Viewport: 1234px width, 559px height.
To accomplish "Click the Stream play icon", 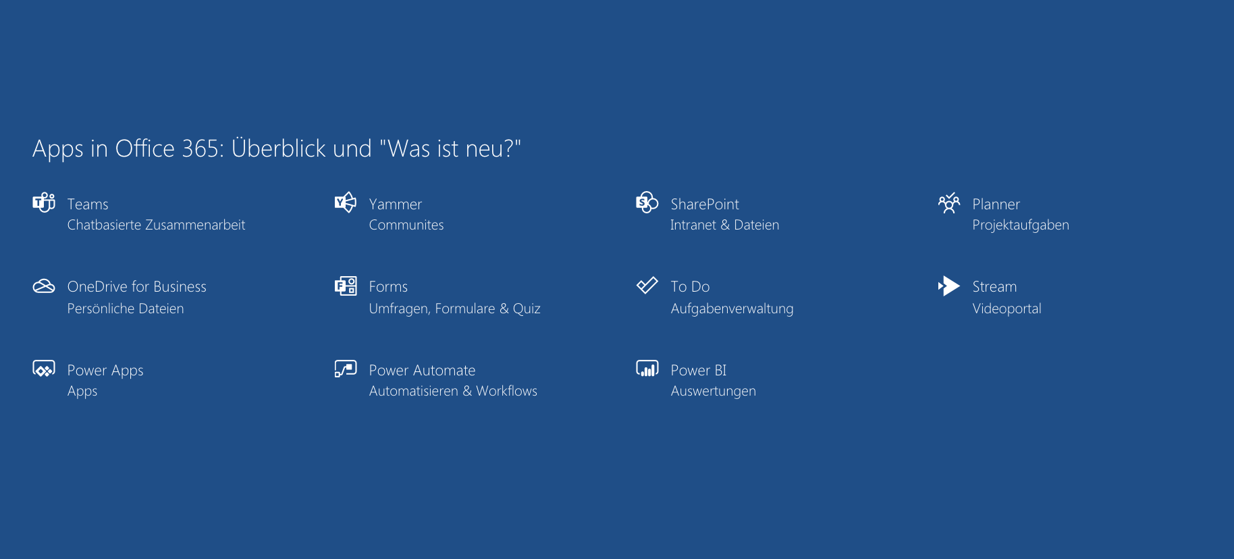I will point(948,286).
